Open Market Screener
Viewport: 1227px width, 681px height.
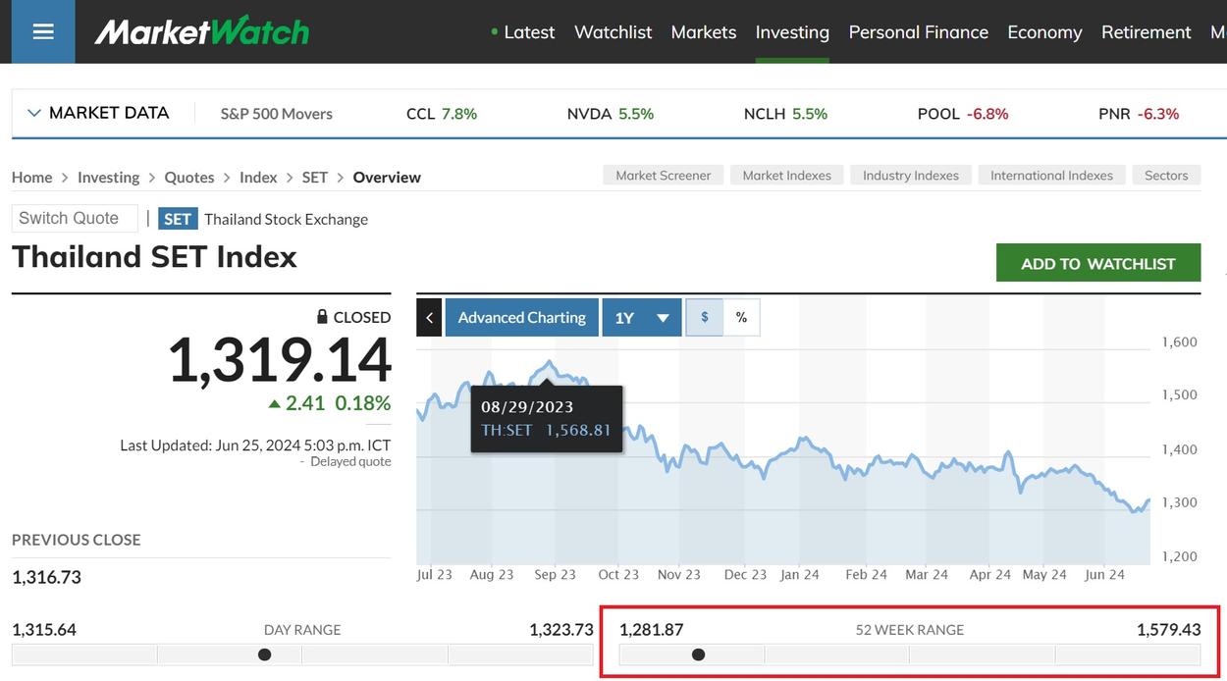point(664,176)
